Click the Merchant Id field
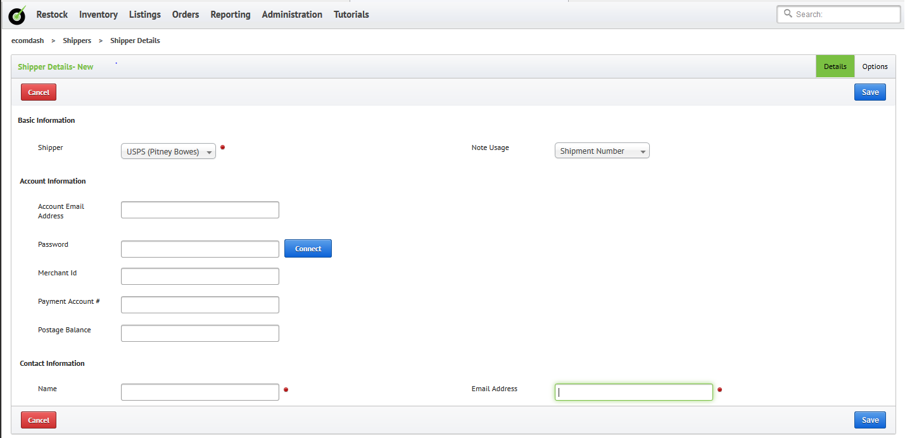 pos(200,277)
